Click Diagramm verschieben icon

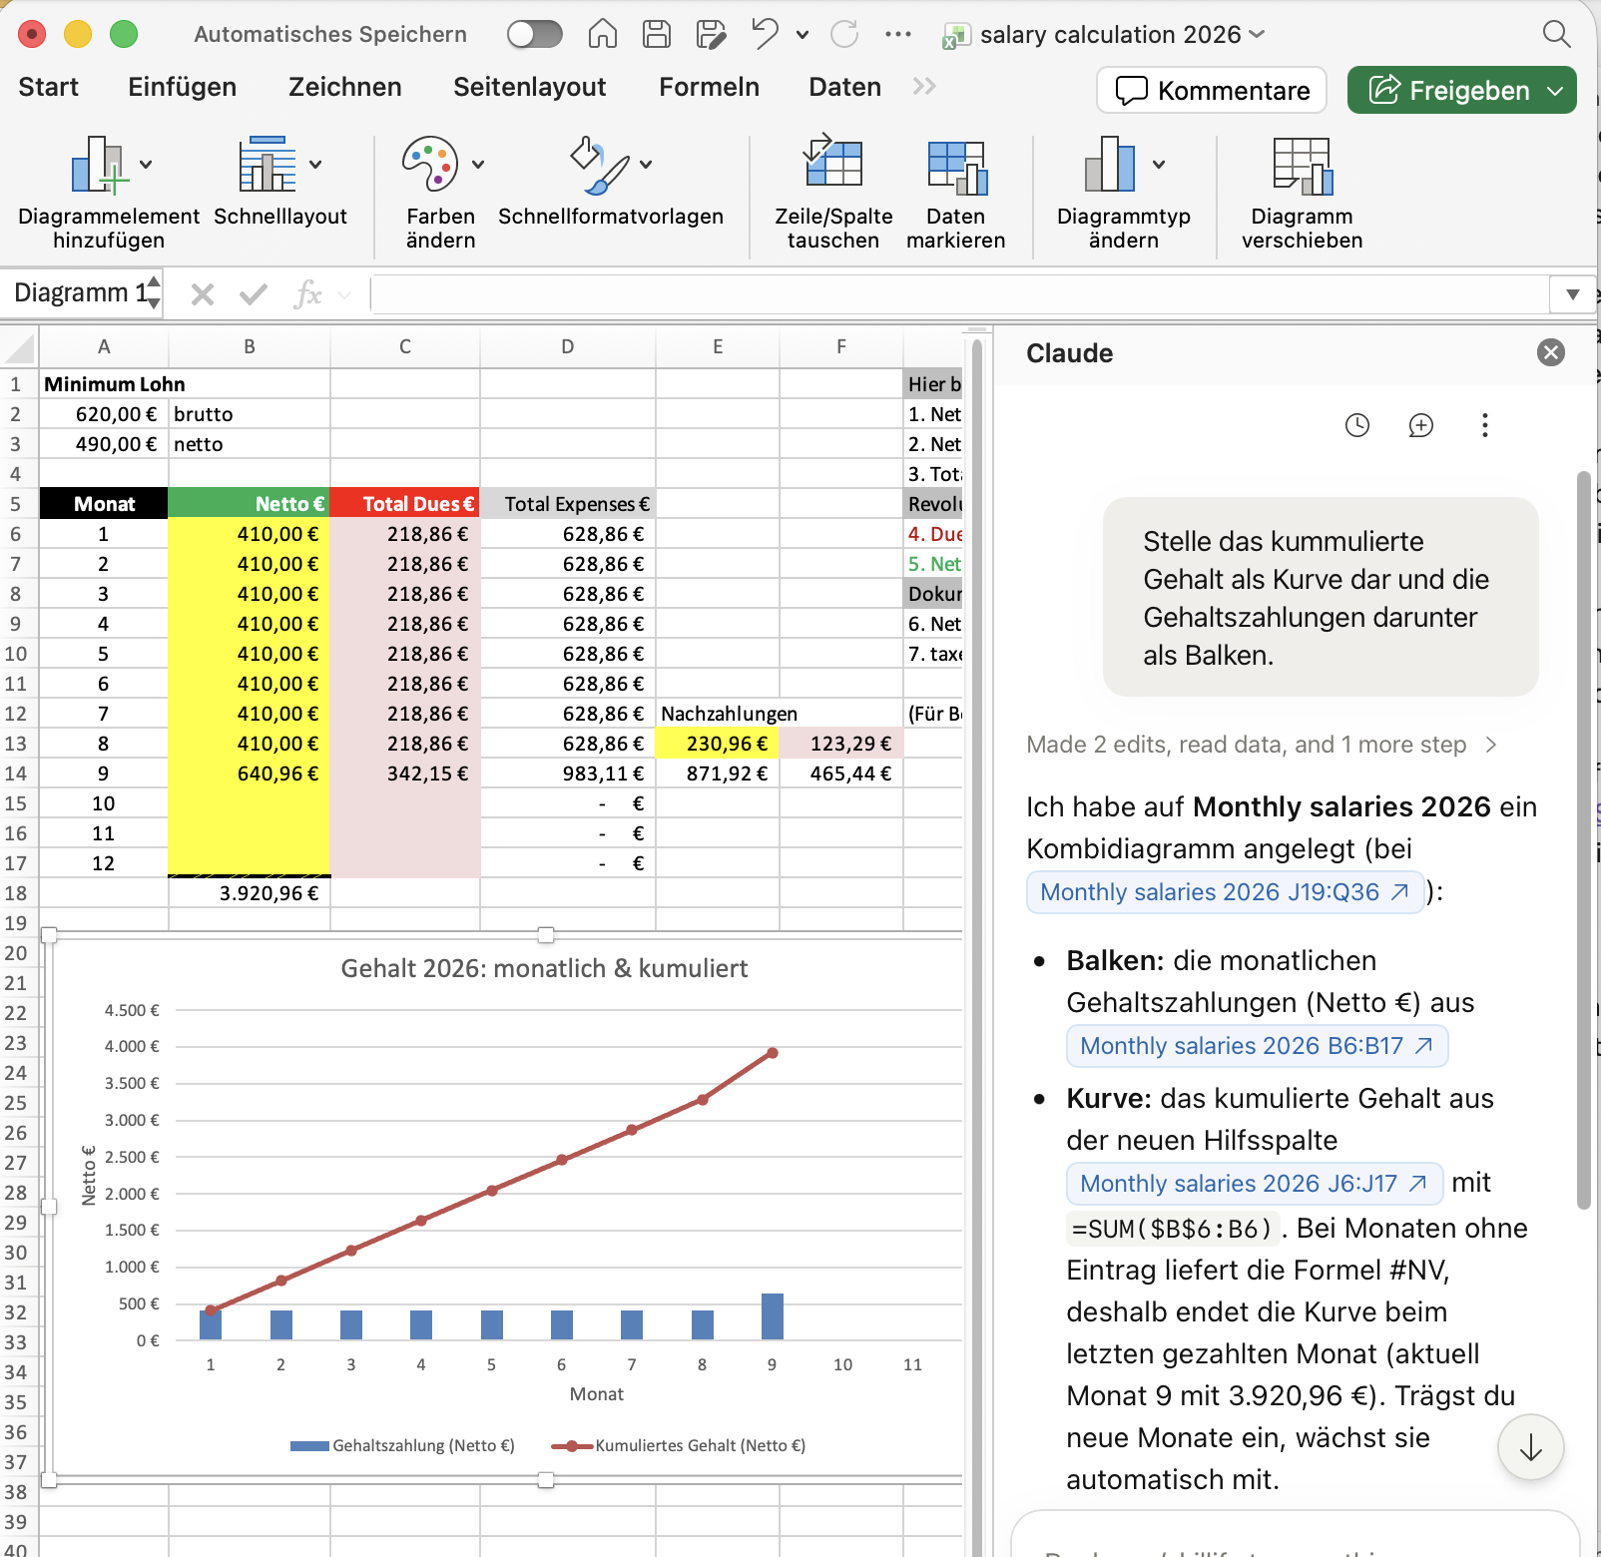coord(1302,166)
